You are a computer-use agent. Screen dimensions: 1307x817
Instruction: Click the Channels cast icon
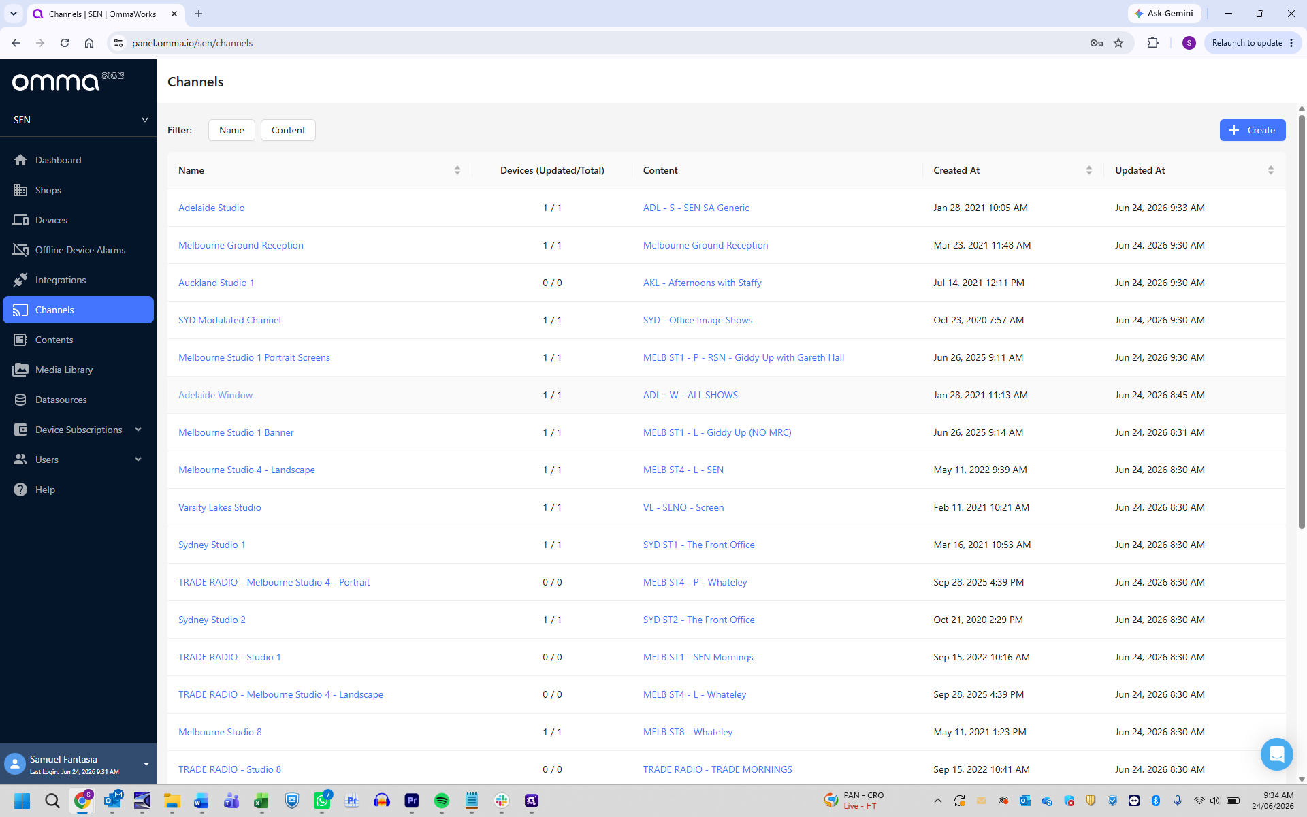tap(20, 310)
